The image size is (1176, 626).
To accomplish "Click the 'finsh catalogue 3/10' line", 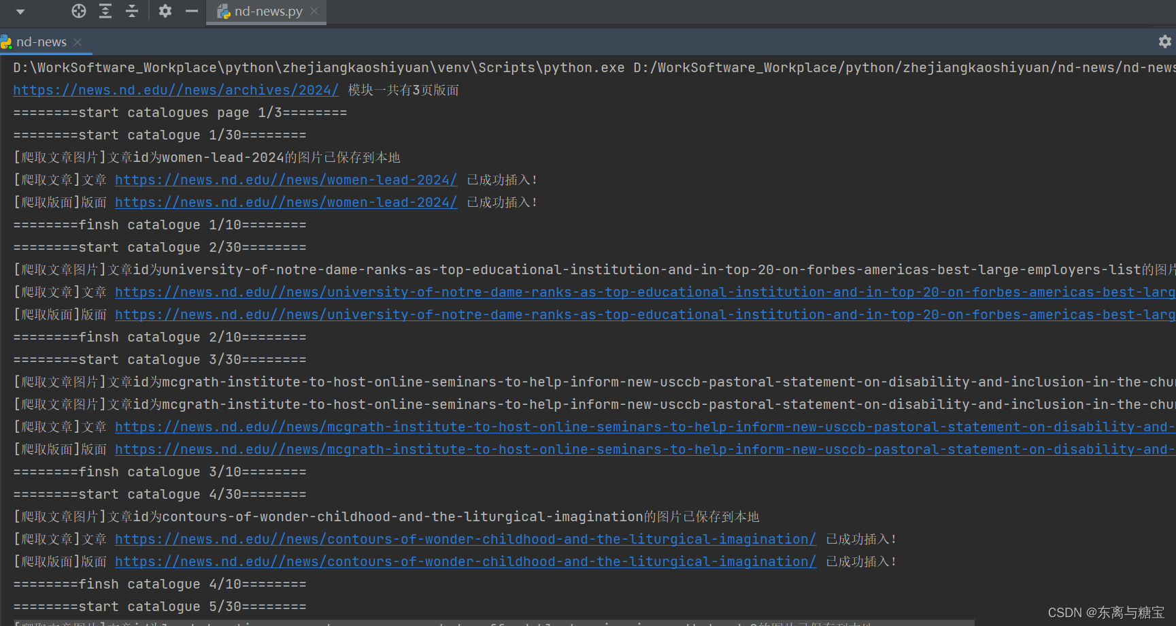I will pos(160,472).
